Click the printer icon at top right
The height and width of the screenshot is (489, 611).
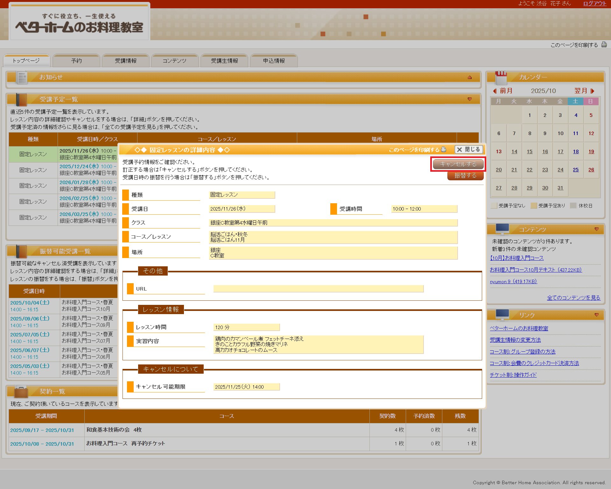604,45
